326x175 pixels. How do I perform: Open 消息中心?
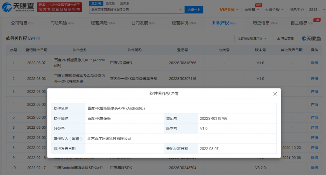click(296, 10)
